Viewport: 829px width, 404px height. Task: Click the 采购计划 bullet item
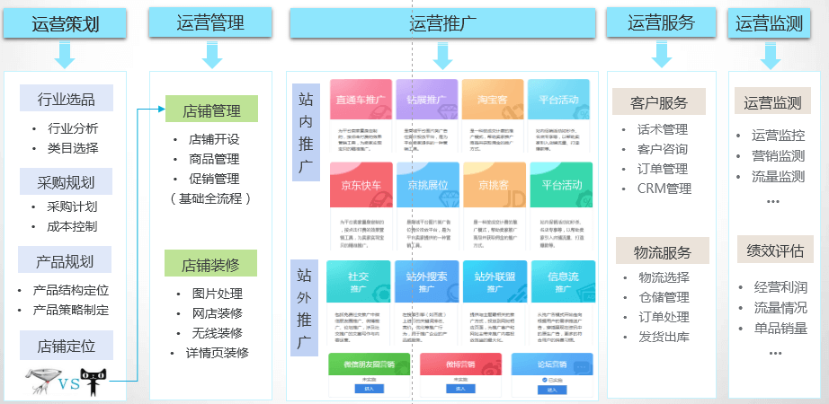click(x=73, y=207)
